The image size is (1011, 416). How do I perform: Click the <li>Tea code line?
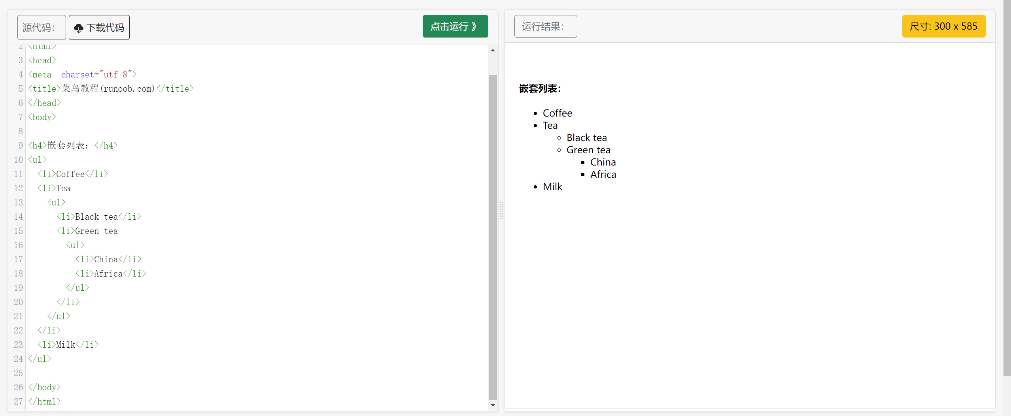point(54,188)
